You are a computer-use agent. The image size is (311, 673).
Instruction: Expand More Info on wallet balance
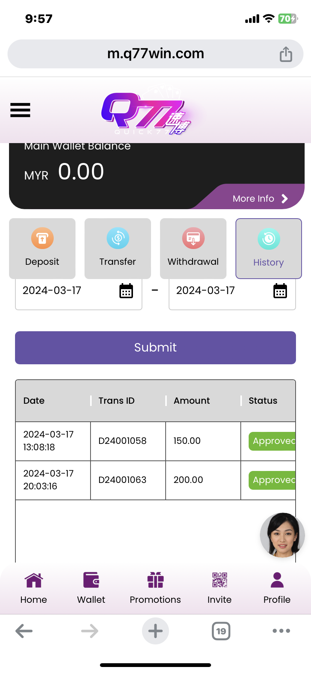pyautogui.click(x=260, y=199)
